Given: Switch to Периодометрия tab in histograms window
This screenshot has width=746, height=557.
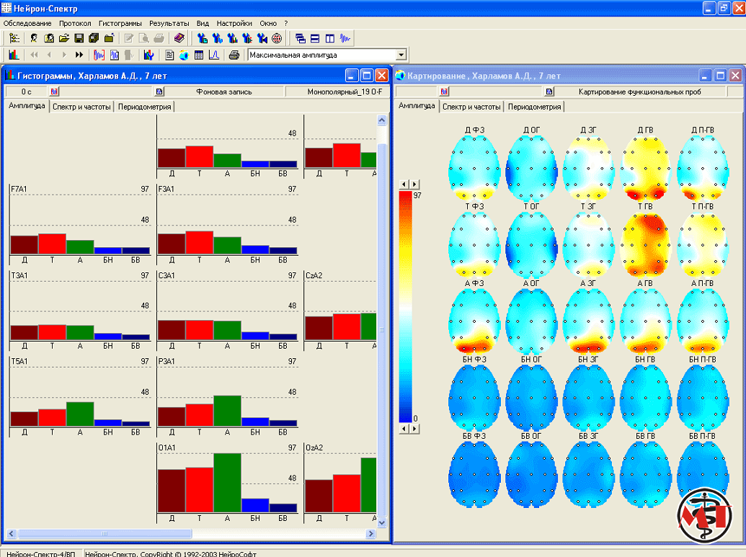Looking at the screenshot, I should (145, 107).
